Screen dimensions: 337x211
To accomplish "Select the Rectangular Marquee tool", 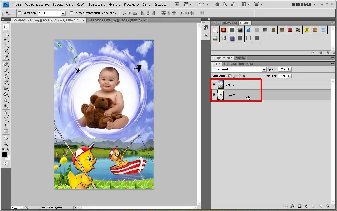I will pyautogui.click(x=6, y=33).
